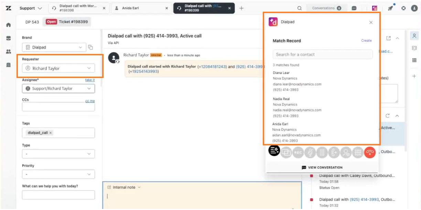This screenshot has height=210, width=421.
Task: Switch to the Anida Earl tab
Action: 141,8
